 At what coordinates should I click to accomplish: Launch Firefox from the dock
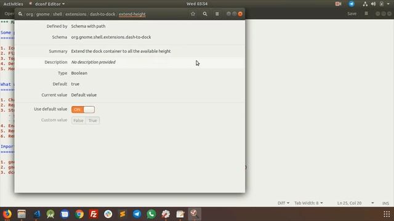[7, 214]
